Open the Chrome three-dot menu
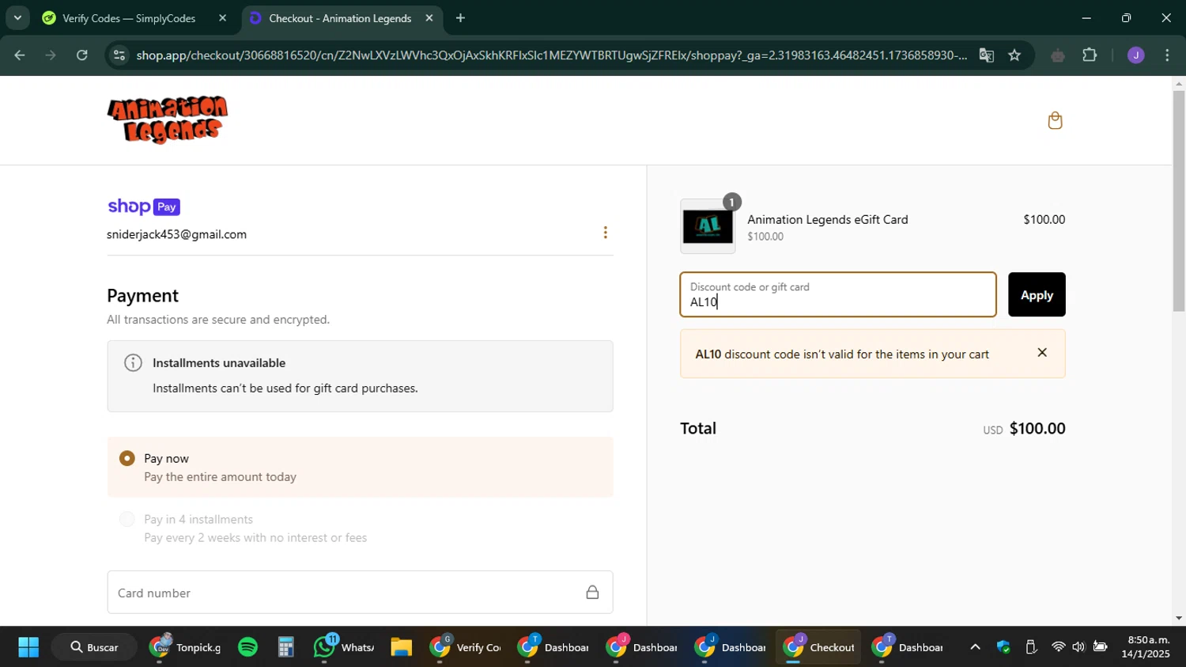The width and height of the screenshot is (1186, 667). point(1168,55)
